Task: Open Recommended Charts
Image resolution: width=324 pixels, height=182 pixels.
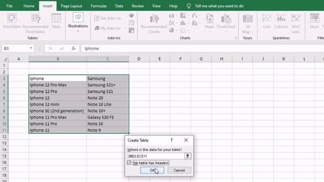Action: click(154, 24)
